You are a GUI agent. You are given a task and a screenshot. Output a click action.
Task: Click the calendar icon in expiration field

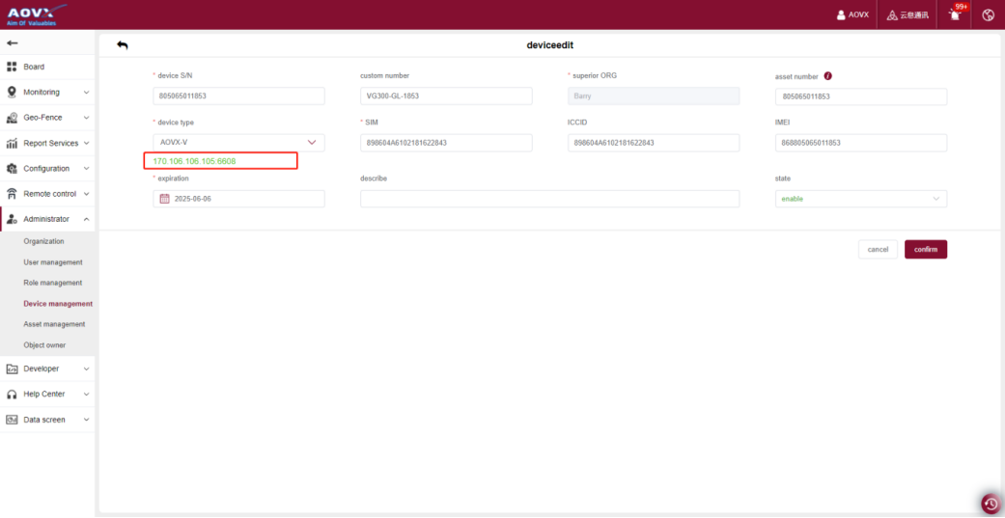(x=164, y=199)
